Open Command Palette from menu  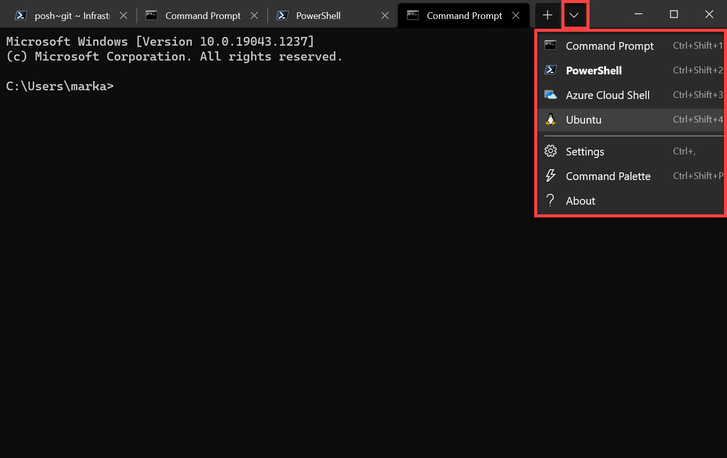click(x=631, y=176)
